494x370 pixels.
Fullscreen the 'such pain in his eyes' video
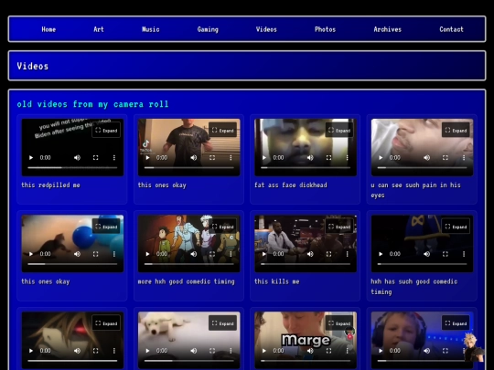pyautogui.click(x=446, y=158)
